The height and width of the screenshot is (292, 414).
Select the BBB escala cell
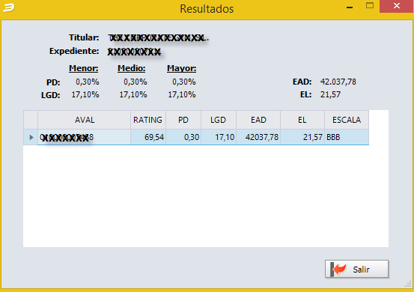[347, 137]
